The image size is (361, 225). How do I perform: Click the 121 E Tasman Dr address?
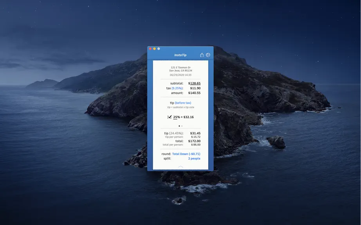(x=180, y=68)
